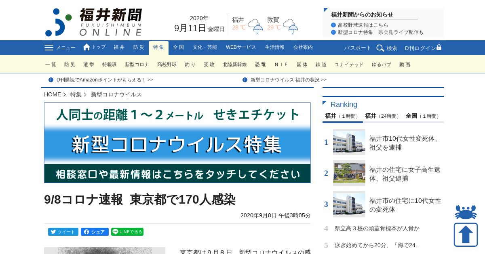Select ranking tab 福井（24時間）
The image size is (485, 254).
coord(382,116)
